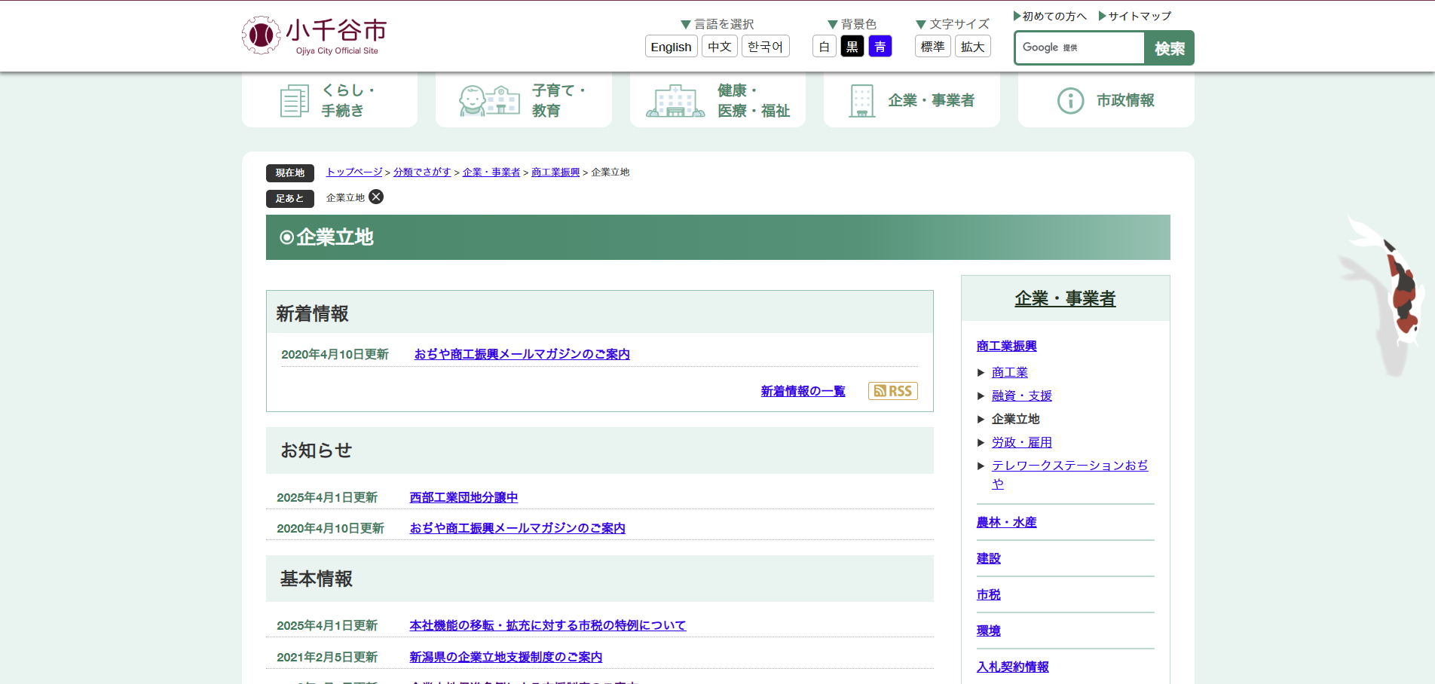Open 新潟県の企業立地支援制度のご案内 link
The width and height of the screenshot is (1435, 684).
(506, 657)
